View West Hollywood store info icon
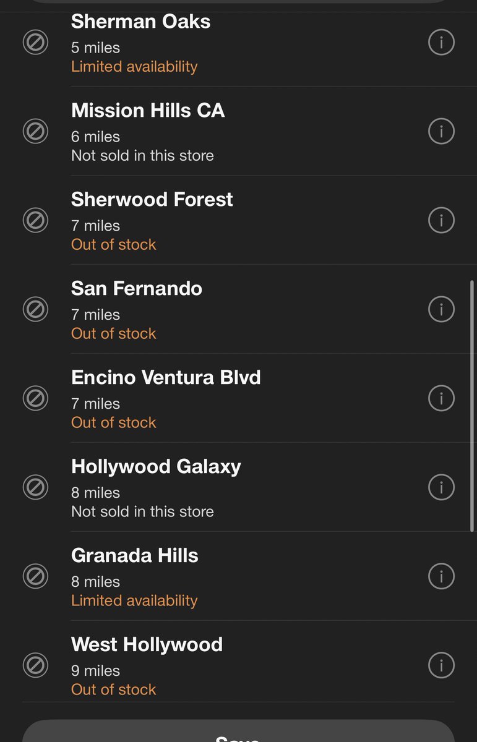The image size is (477, 742). click(441, 665)
